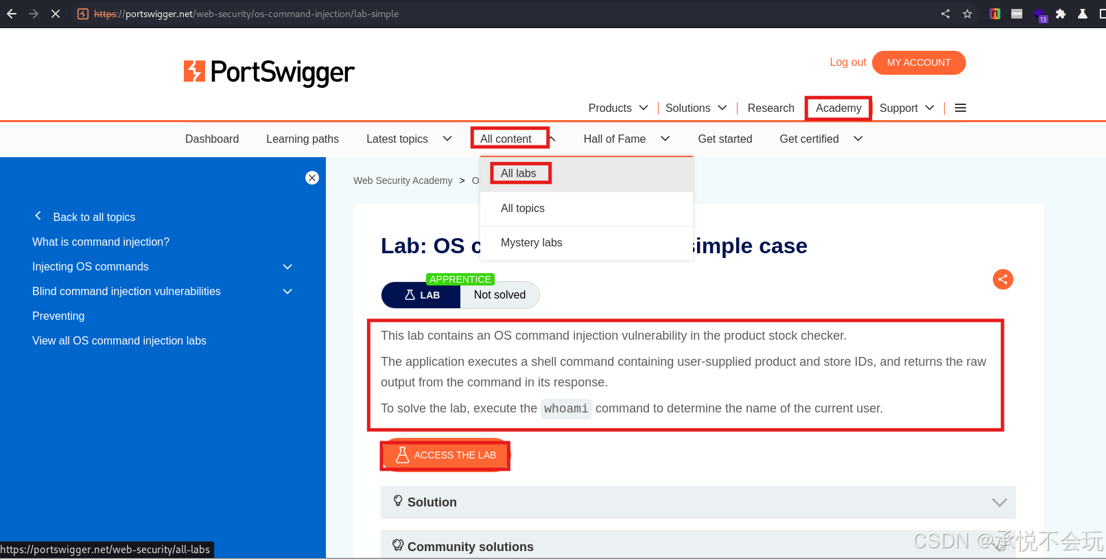Close the blue sidebar with the X icon
The image size is (1106, 560).
tap(312, 178)
